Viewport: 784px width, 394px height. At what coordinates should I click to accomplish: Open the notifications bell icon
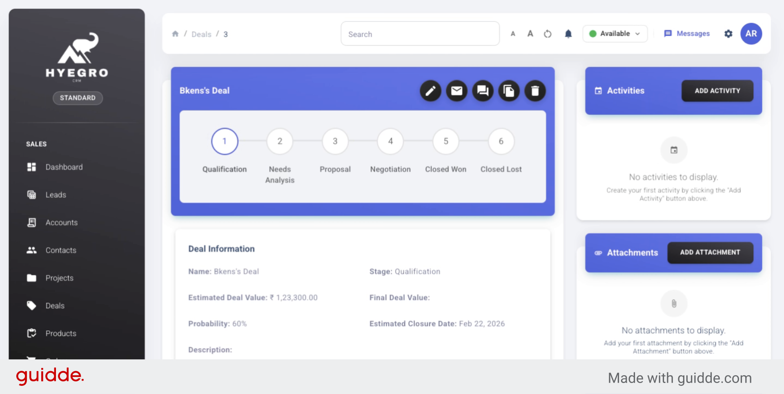(x=568, y=34)
